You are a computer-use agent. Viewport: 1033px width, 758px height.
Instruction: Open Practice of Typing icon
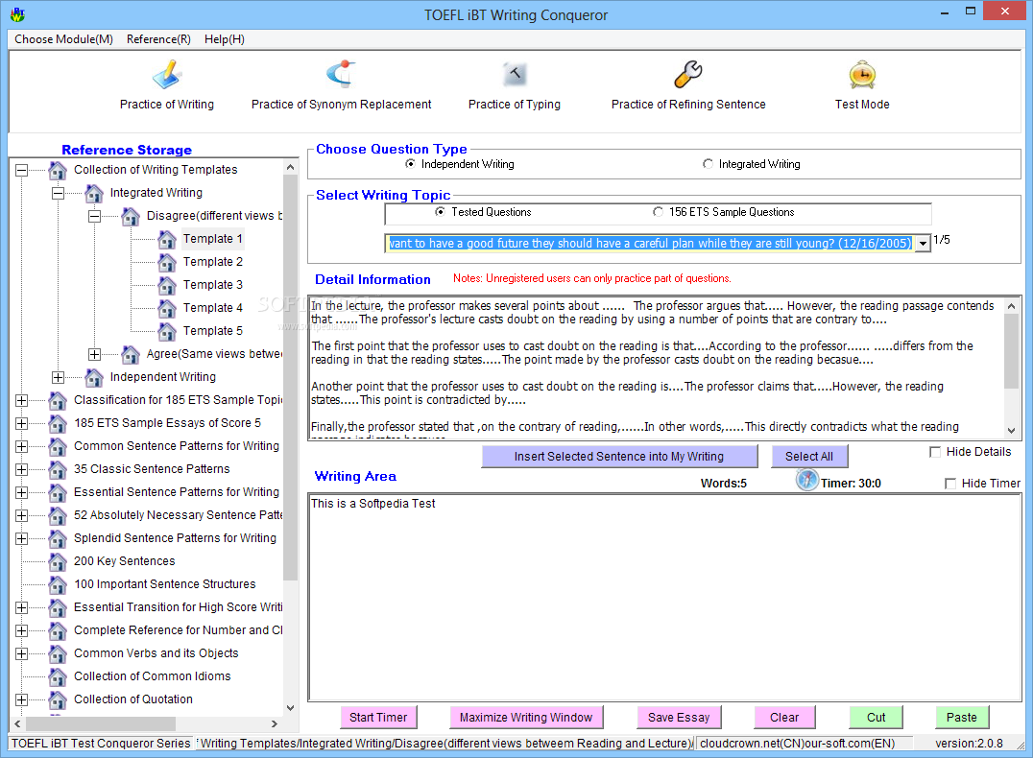515,75
